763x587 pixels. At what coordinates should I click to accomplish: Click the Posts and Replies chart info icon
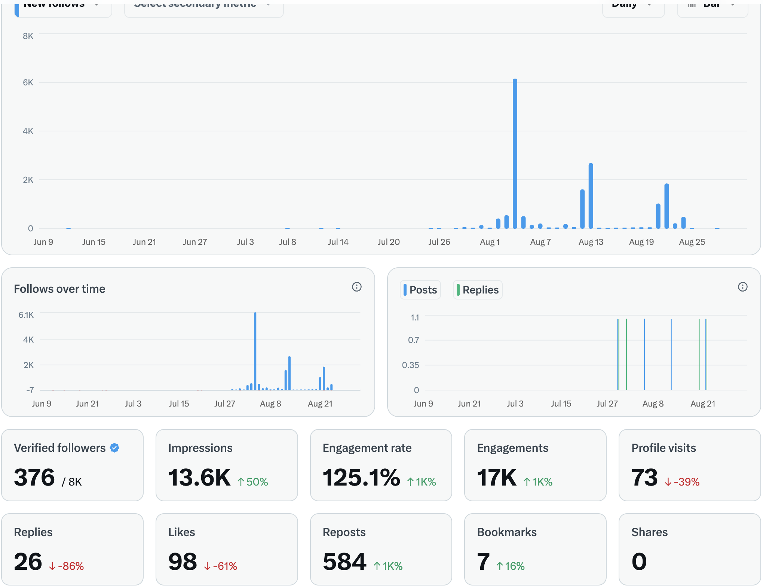(x=742, y=287)
